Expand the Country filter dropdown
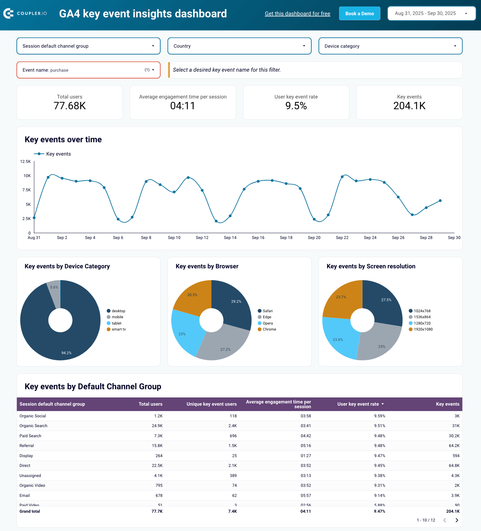The height and width of the screenshot is (531, 481). point(239,46)
